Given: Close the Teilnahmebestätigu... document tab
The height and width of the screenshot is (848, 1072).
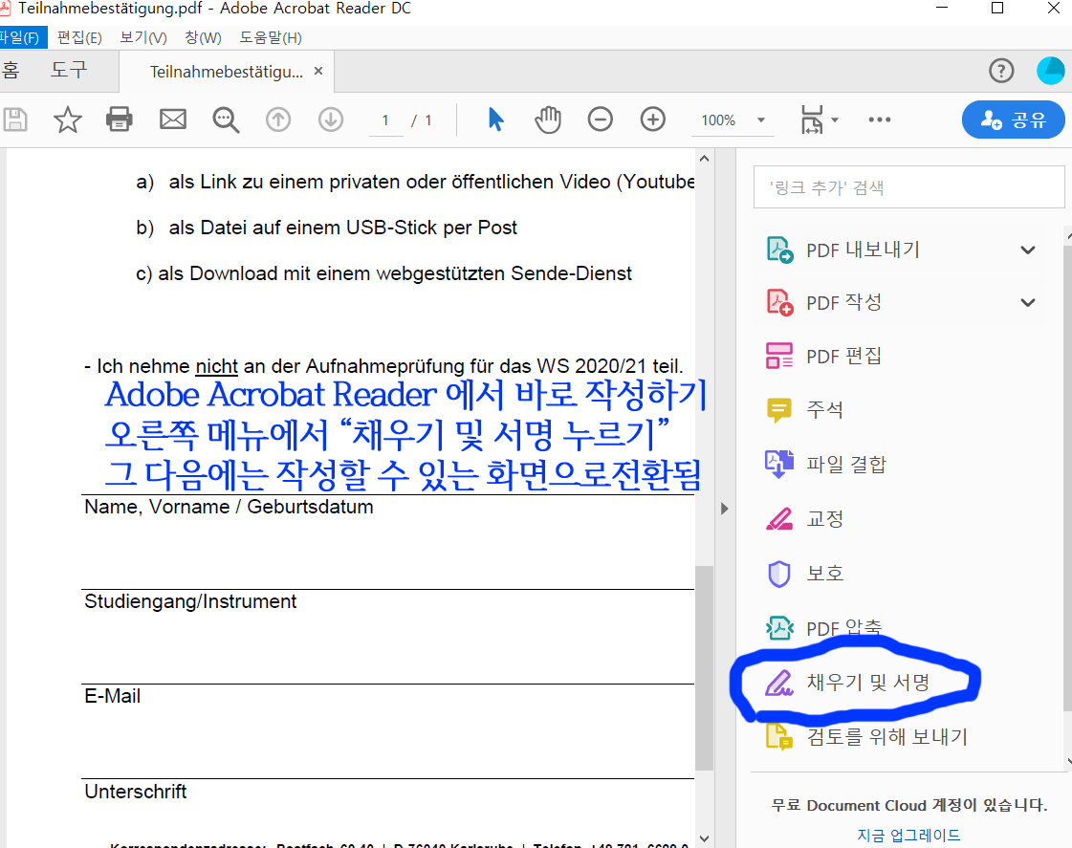Looking at the screenshot, I should click(x=317, y=71).
